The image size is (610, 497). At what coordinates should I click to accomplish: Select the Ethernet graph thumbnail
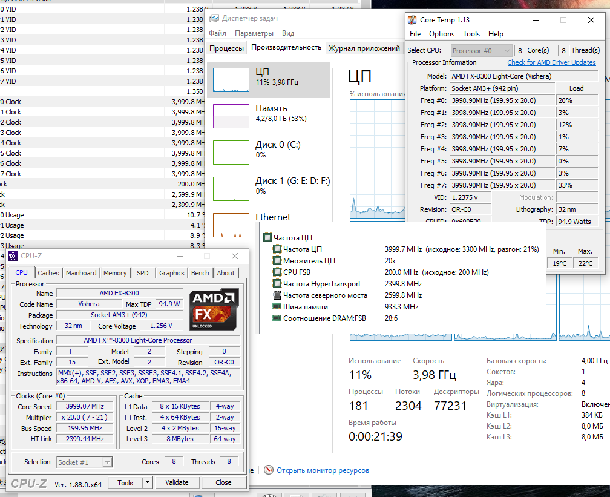(x=231, y=225)
